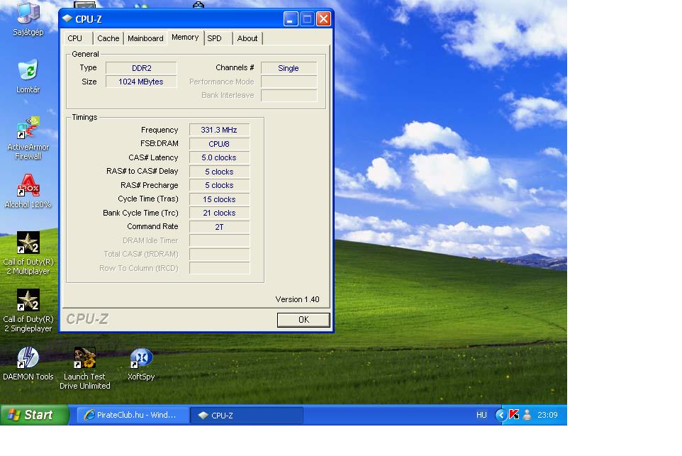Viewport: 682px width, 456px height.
Task: Click the Version 1.40 text
Action: [298, 299]
